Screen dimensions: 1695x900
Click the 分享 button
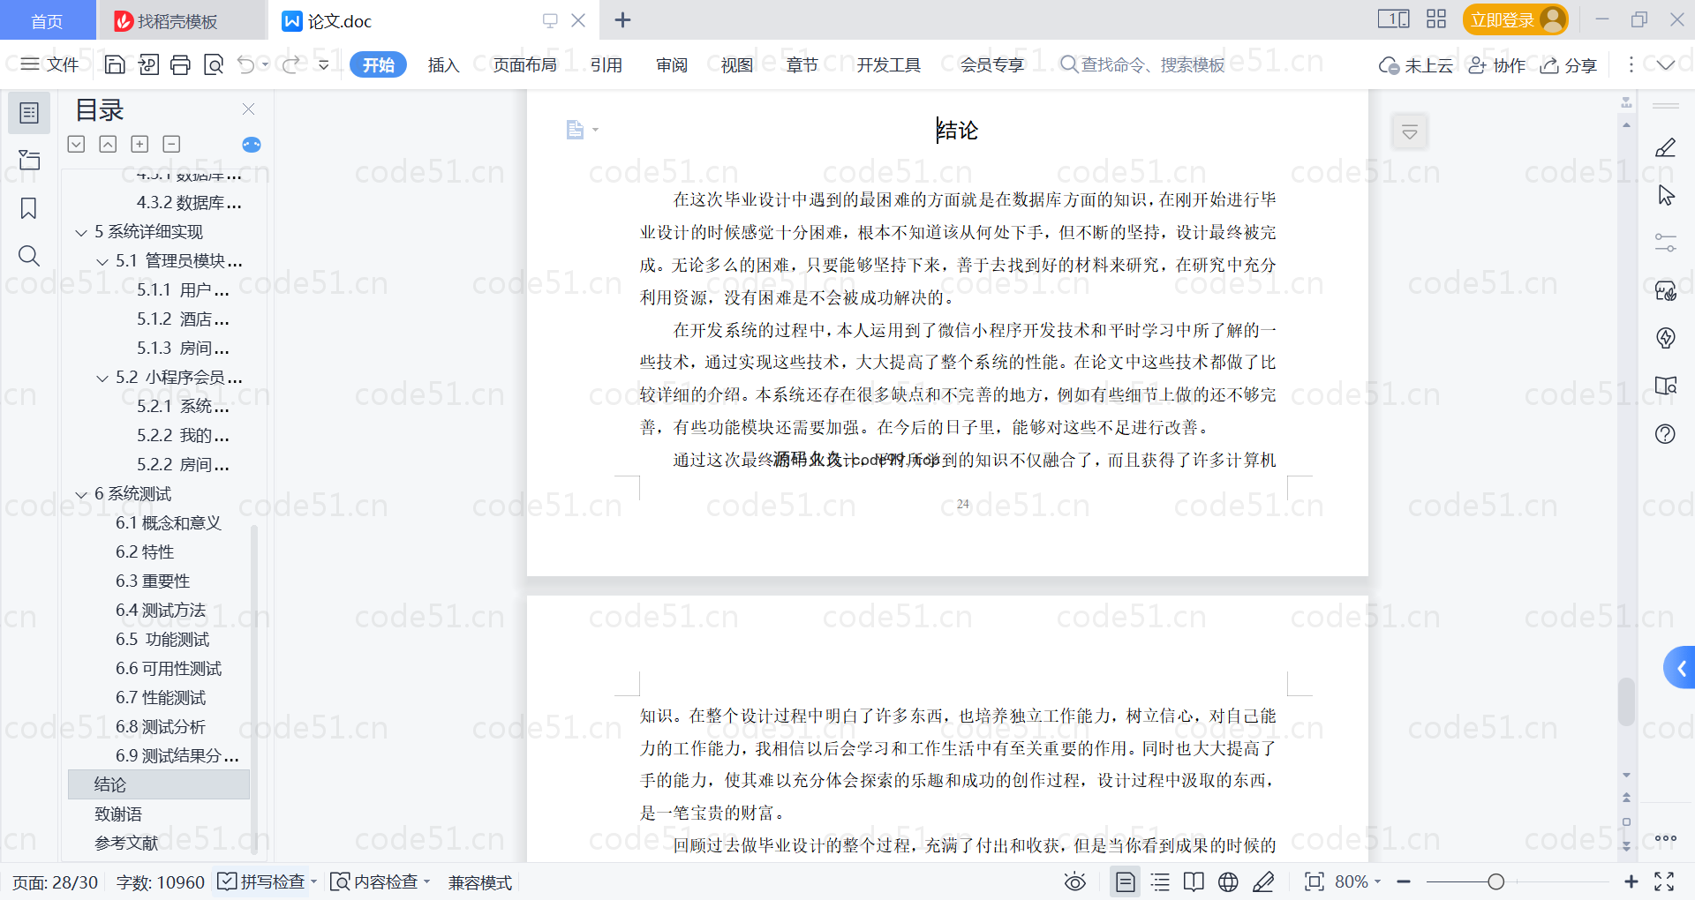[1569, 65]
